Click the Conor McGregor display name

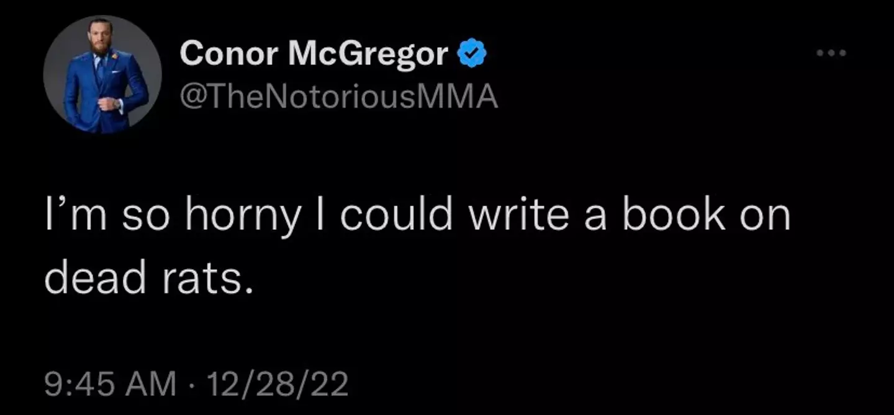(x=314, y=55)
